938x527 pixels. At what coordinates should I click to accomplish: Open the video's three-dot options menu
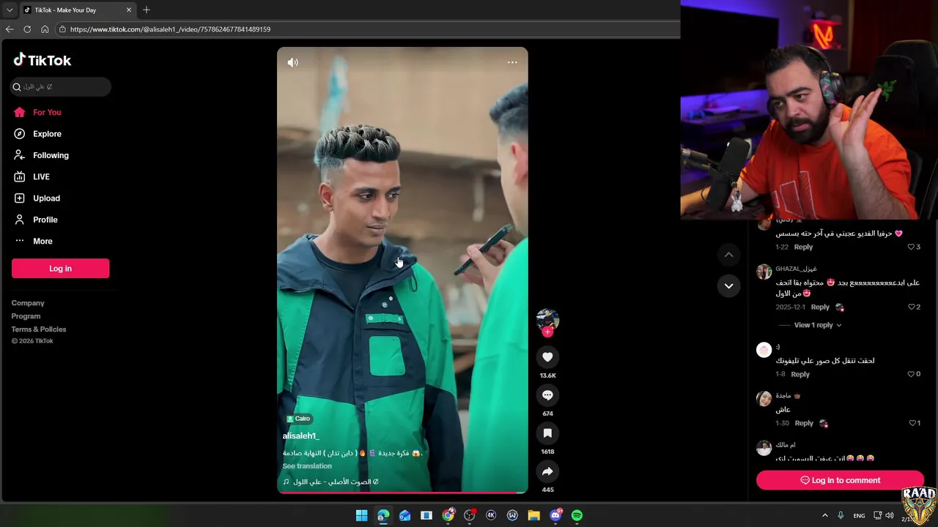(512, 62)
